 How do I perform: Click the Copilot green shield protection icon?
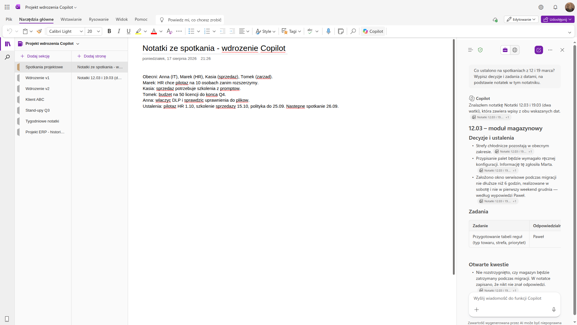(x=480, y=50)
